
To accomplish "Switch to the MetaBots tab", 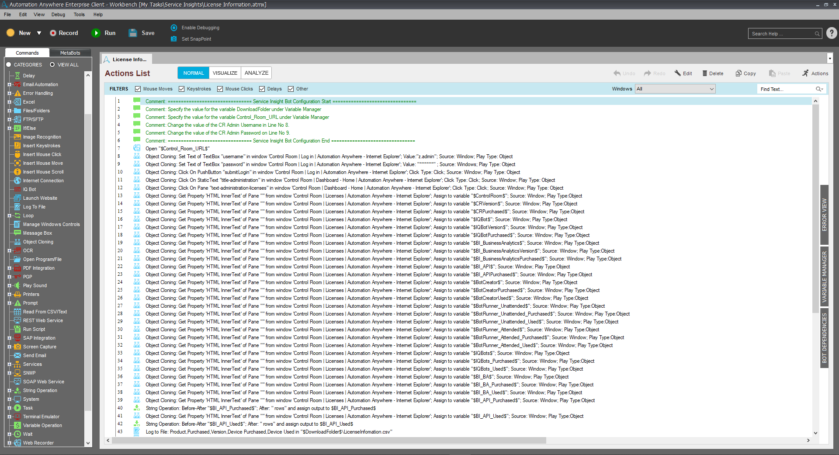I will pos(70,53).
